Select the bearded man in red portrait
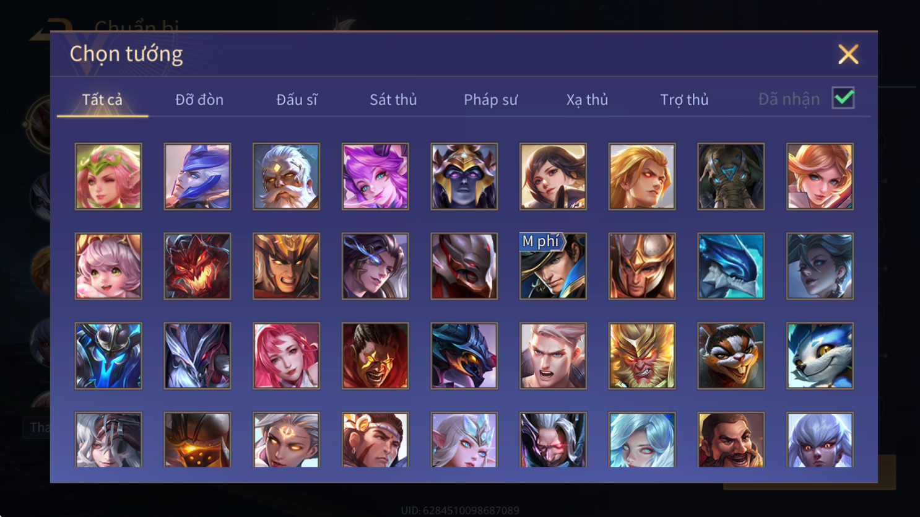The height and width of the screenshot is (517, 920). tap(731, 440)
